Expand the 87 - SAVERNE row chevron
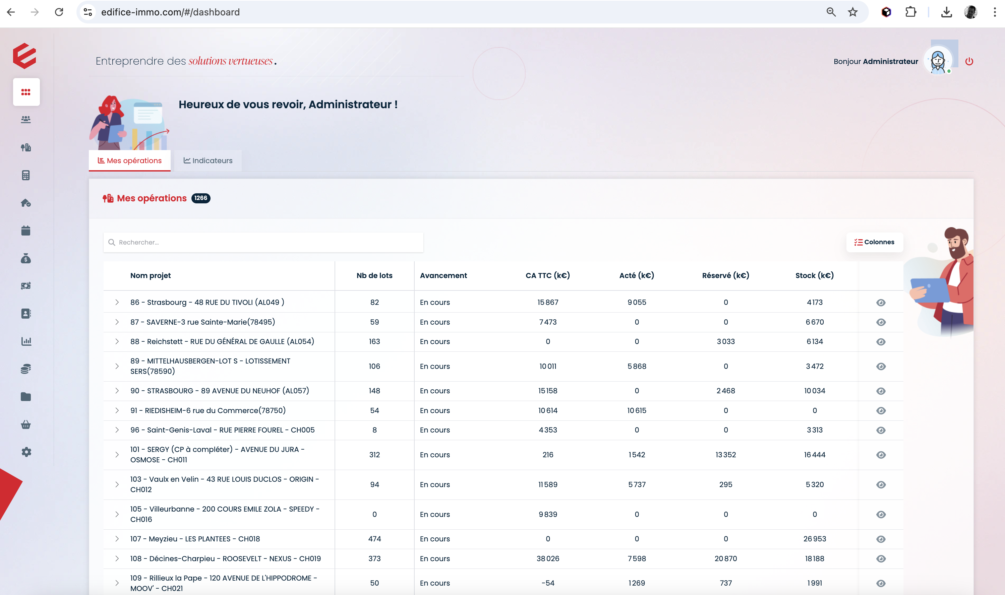Viewport: 1005px width, 595px height. (117, 322)
